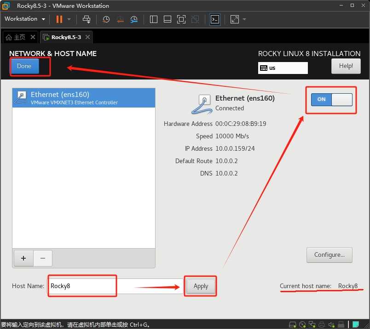Click the teal message log icon
The image size is (370, 329).
(x=356, y=325)
